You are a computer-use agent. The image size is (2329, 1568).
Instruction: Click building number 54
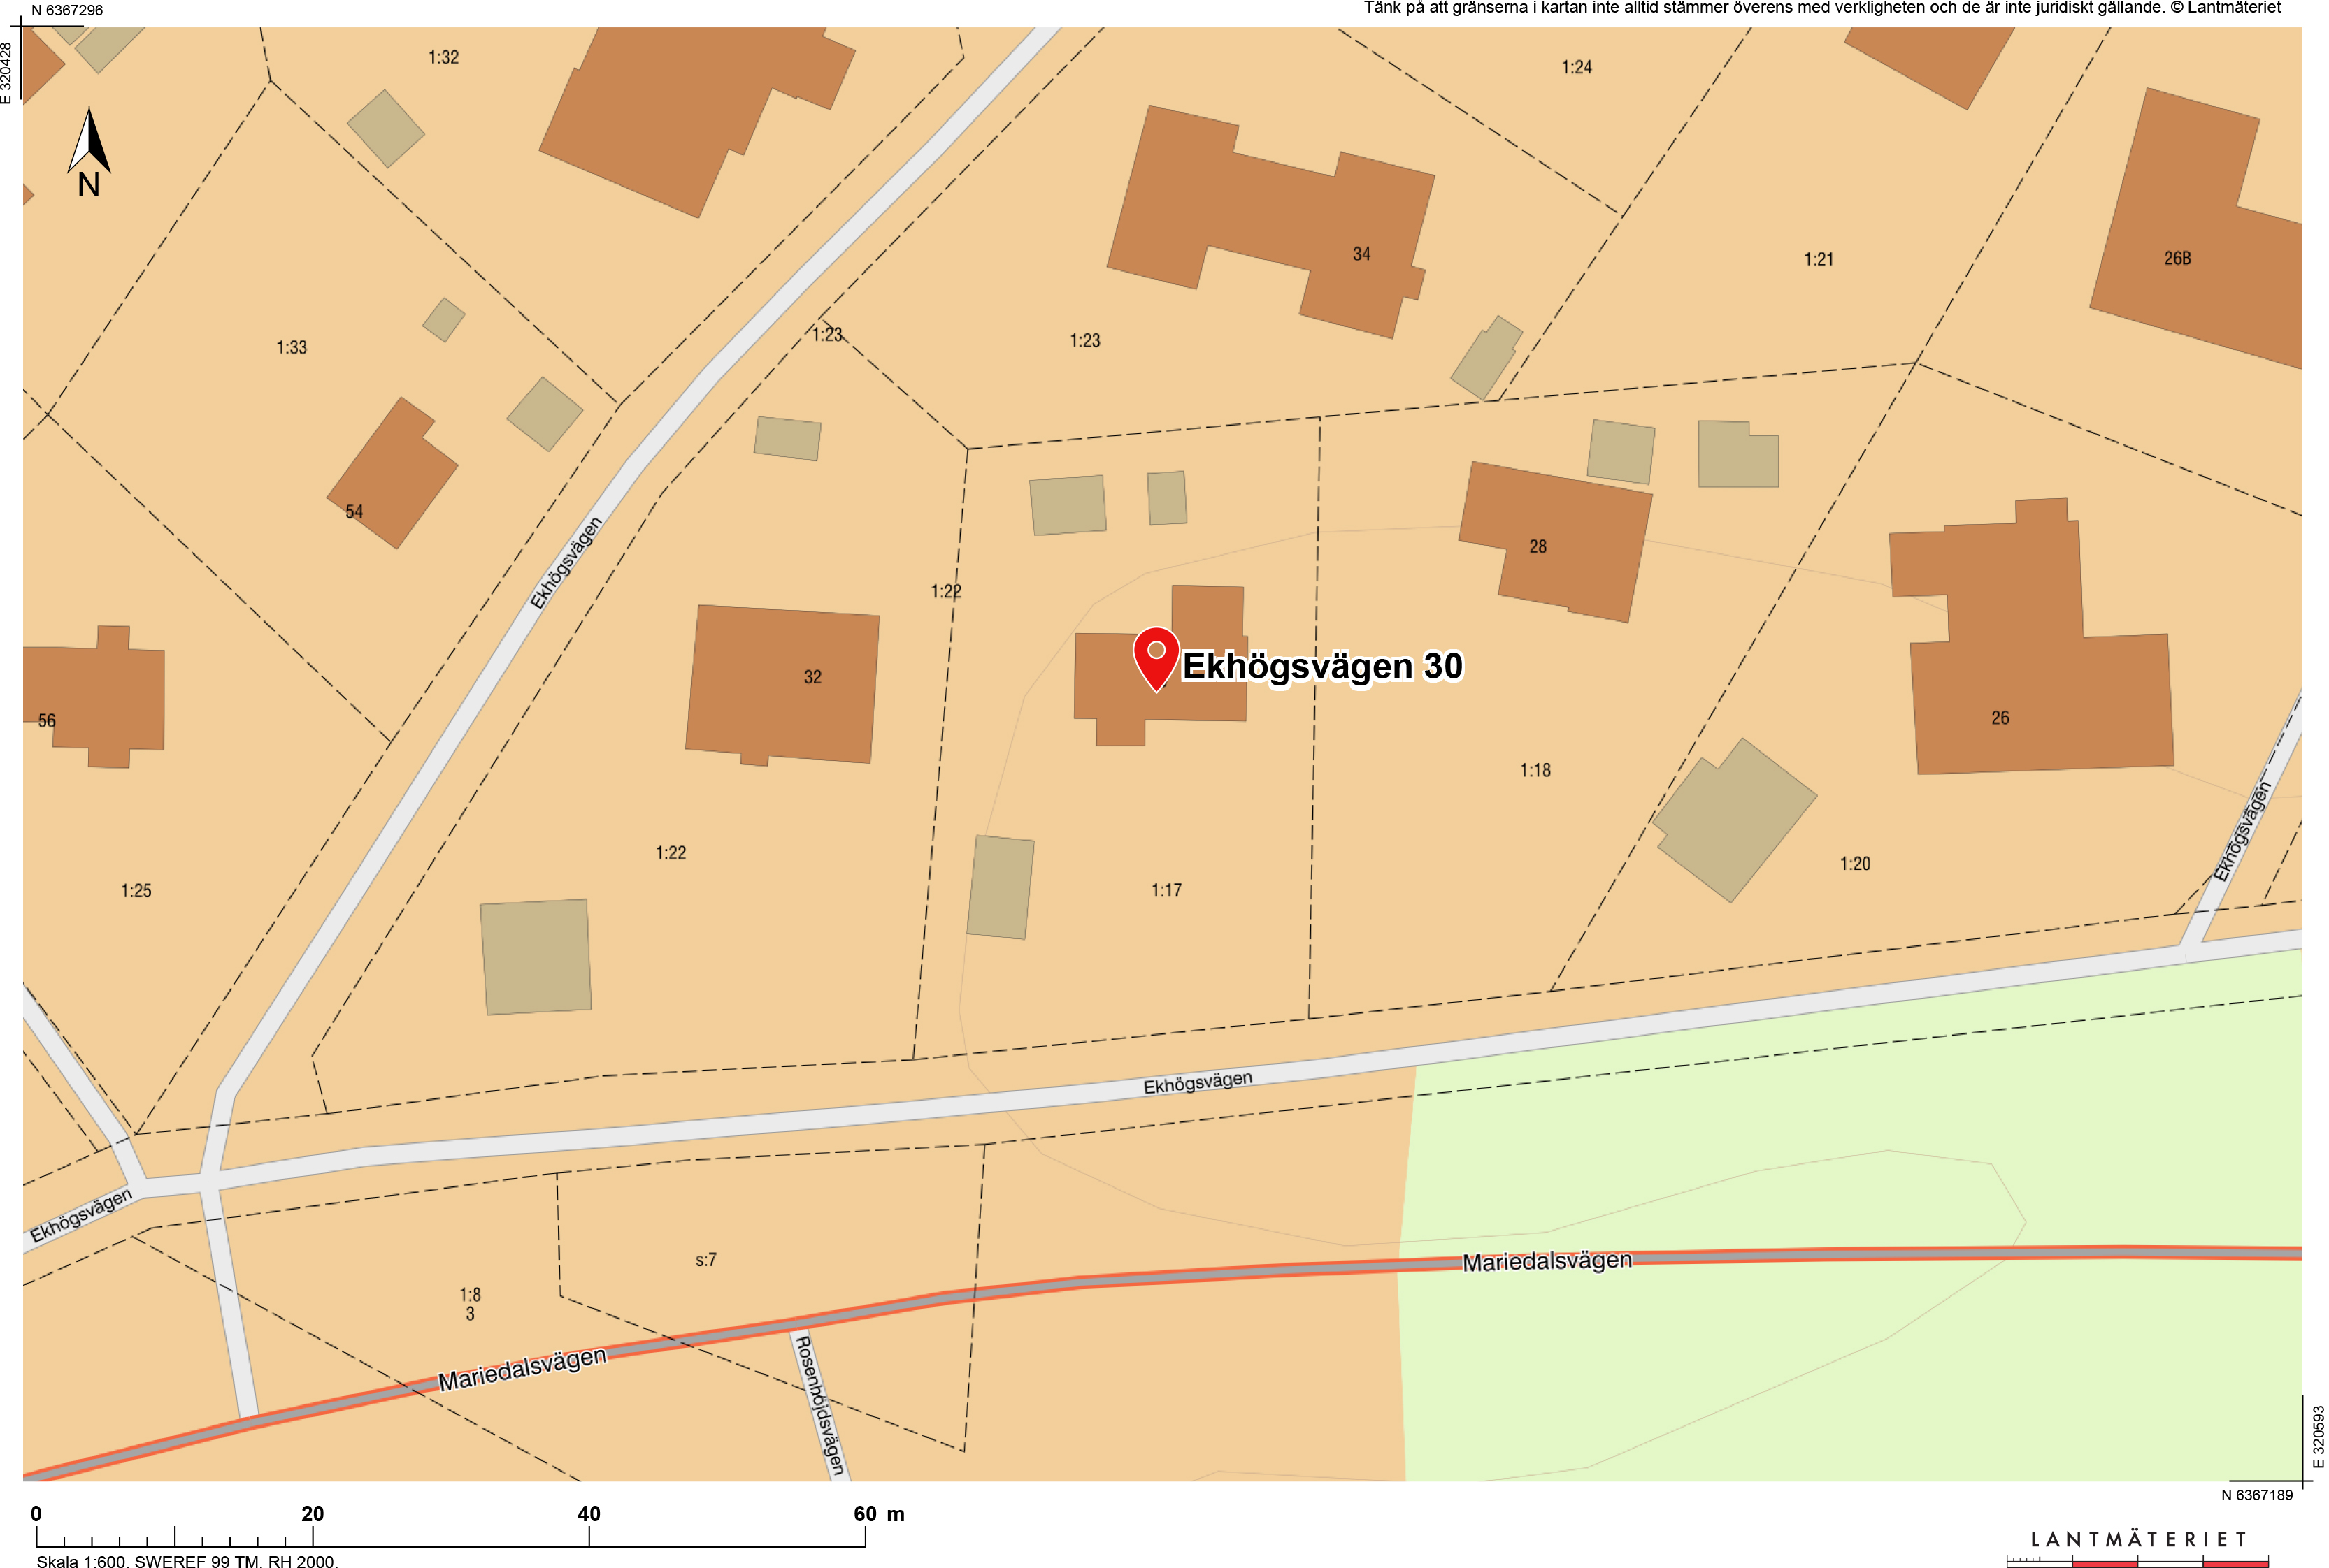[x=354, y=512]
